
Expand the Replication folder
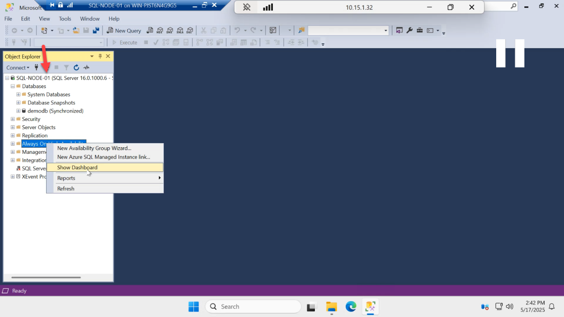pos(13,135)
